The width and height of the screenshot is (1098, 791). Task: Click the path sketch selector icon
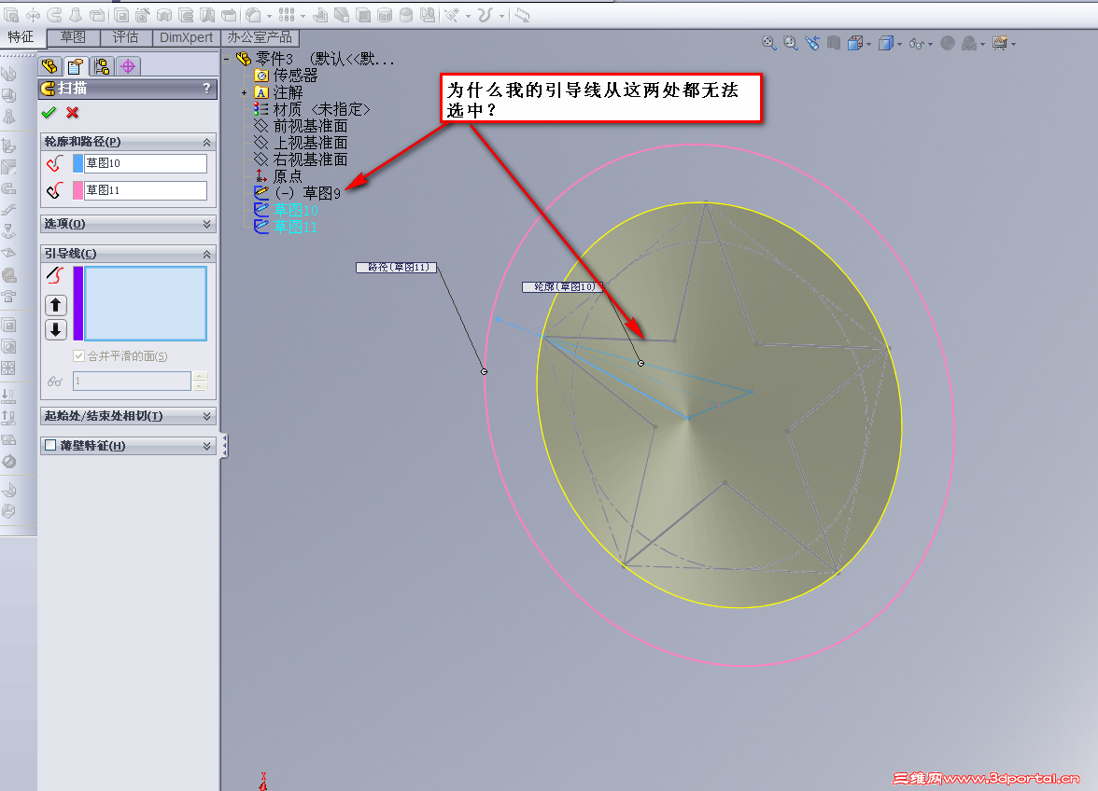coord(54,190)
